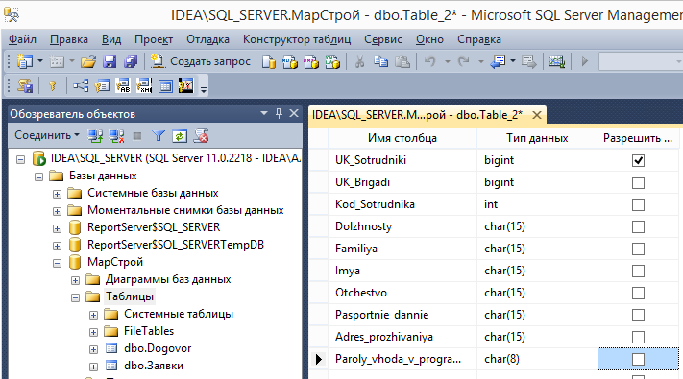Check allow nulls for Dolzhnosty
Viewport: 683px width, 379px height.
(638, 226)
